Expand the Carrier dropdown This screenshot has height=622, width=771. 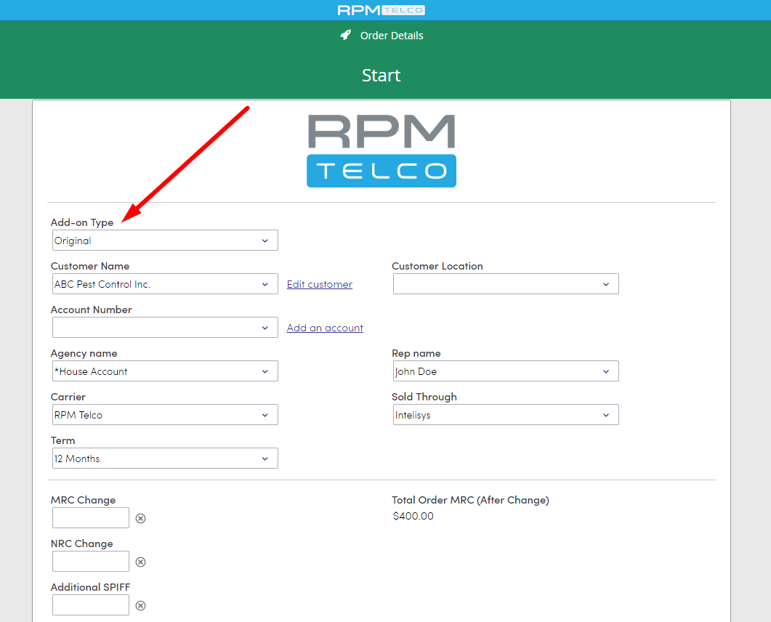(x=165, y=415)
